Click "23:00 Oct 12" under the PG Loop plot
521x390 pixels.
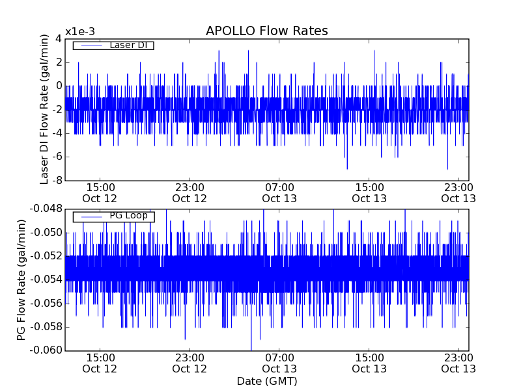point(190,363)
